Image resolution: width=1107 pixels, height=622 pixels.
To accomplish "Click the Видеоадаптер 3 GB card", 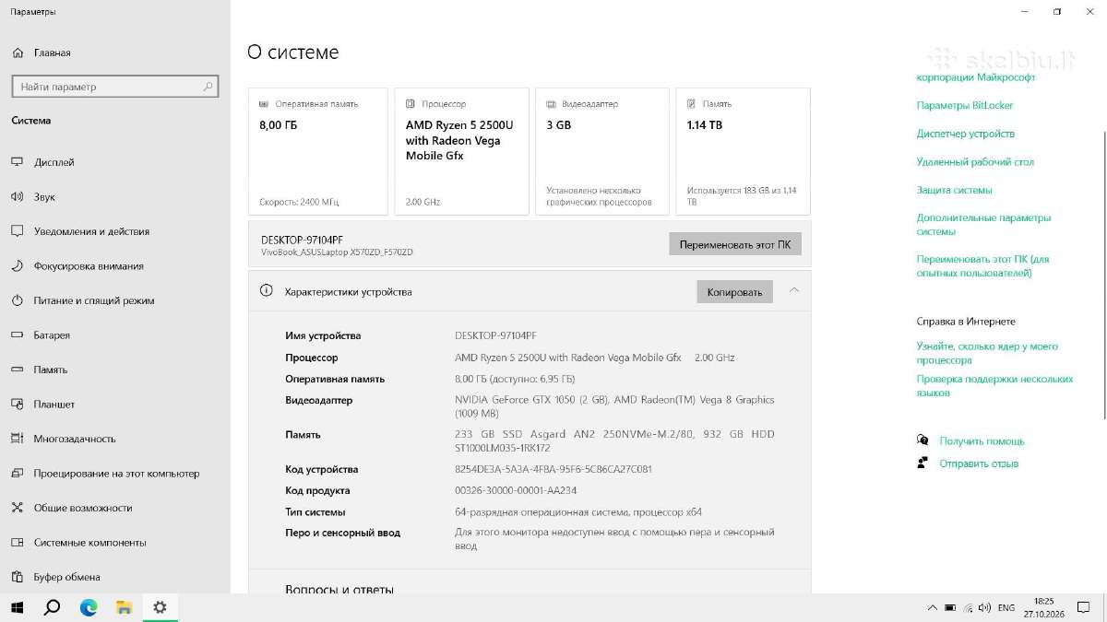I will (602, 152).
